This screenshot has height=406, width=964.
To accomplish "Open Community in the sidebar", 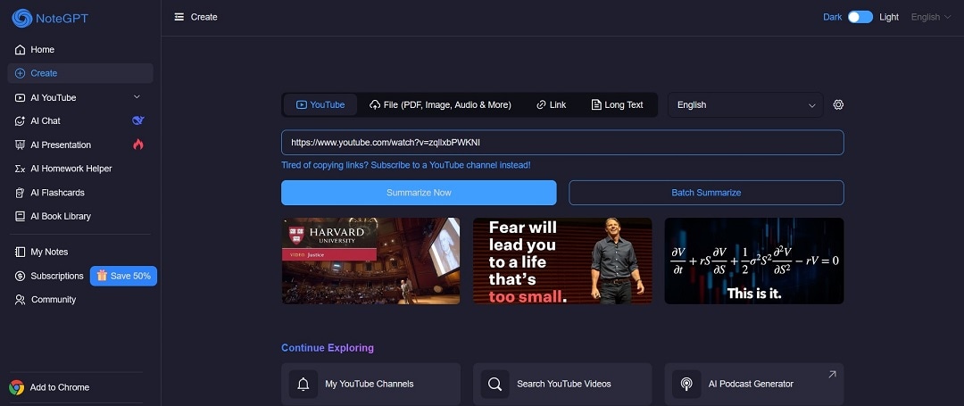I will [x=80, y=300].
